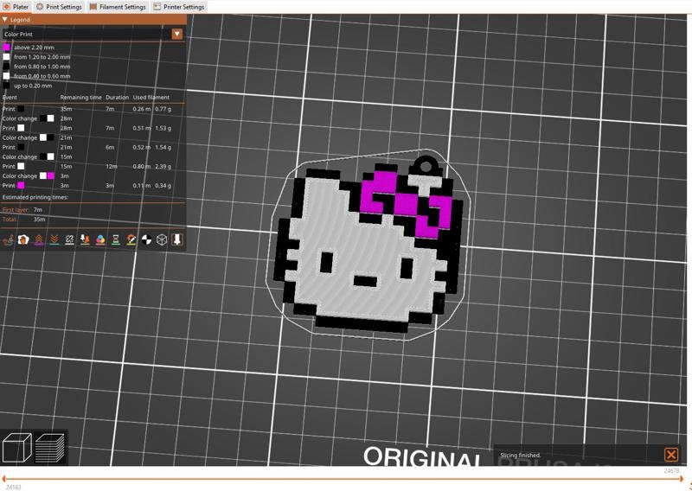Click the '1.53 g' filament weight
Viewport: 692px width, 491px height.
tap(163, 128)
